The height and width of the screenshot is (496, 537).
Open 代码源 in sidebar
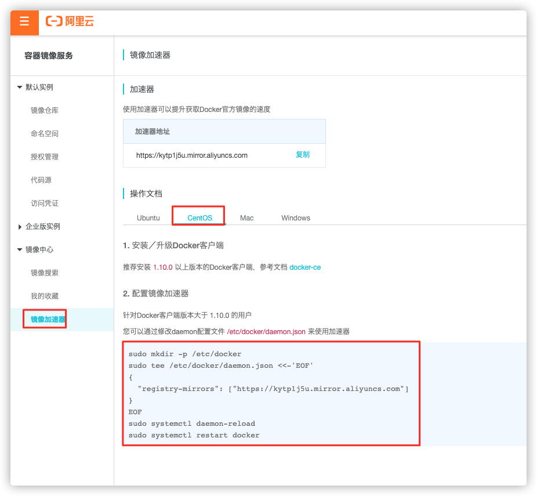pyautogui.click(x=41, y=180)
